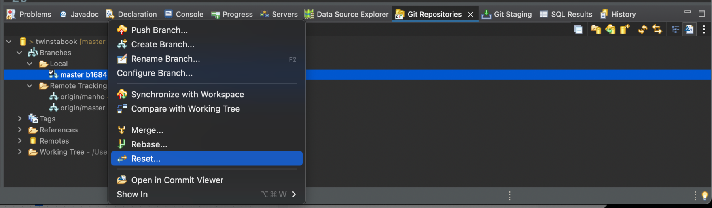Collapse the Remote Tracking folder
This screenshot has height=208, width=712.
pyautogui.click(x=30, y=86)
